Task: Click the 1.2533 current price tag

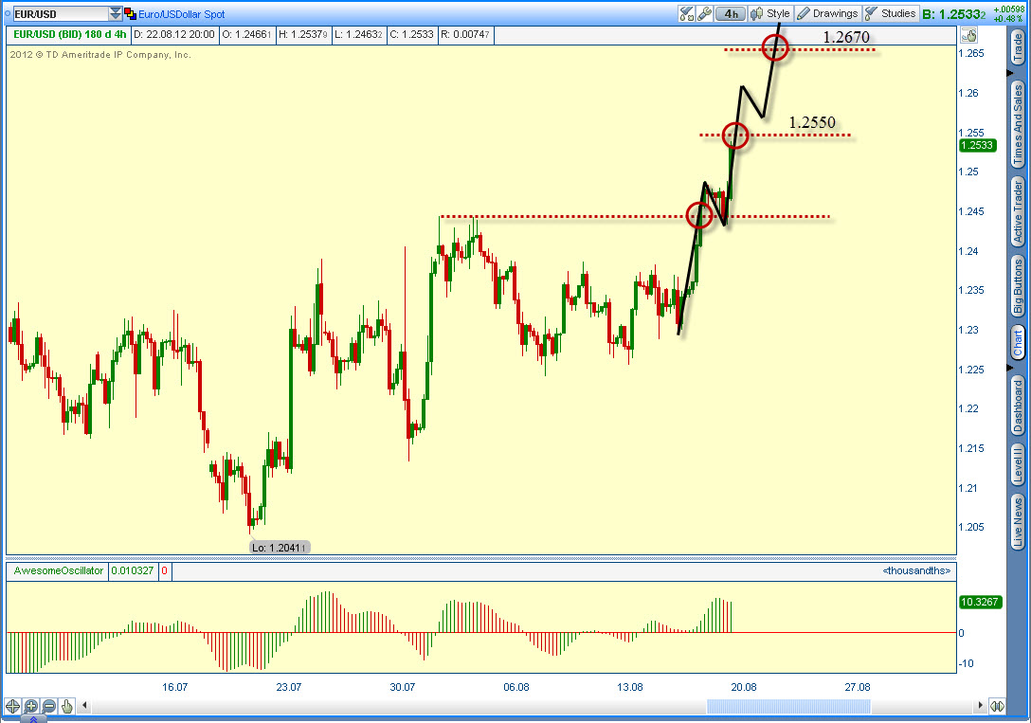Action: click(x=977, y=145)
